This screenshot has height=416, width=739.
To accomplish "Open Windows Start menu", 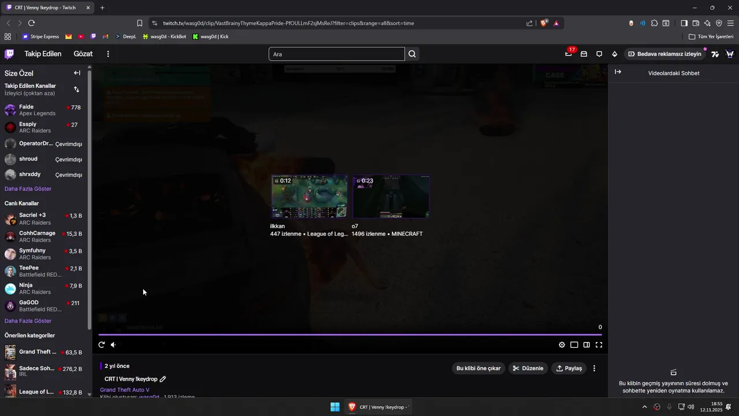I will click(x=335, y=407).
